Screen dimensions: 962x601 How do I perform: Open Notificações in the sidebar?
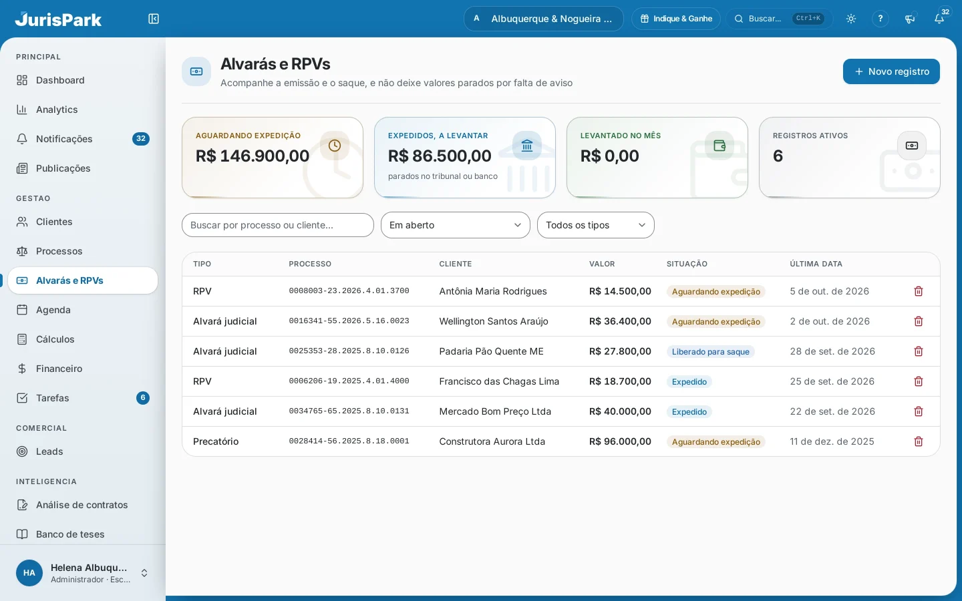(x=83, y=139)
